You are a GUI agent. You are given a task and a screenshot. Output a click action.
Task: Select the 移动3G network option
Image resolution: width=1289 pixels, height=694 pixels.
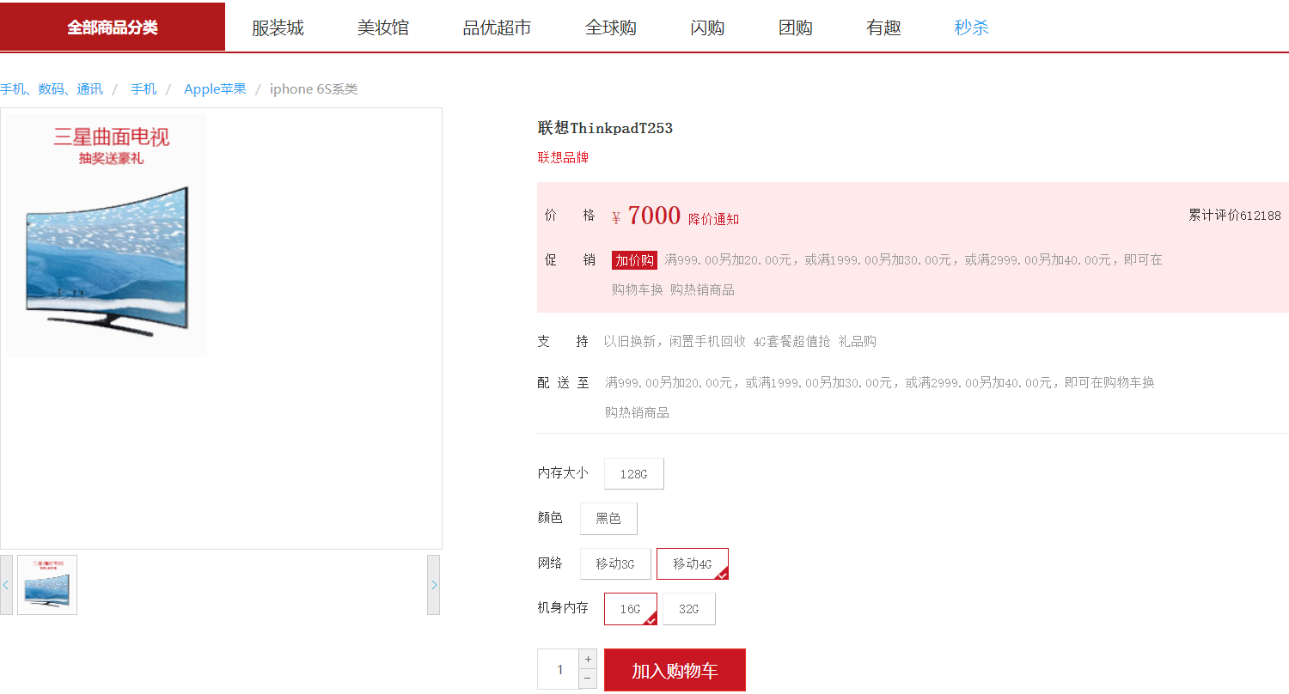(x=615, y=564)
